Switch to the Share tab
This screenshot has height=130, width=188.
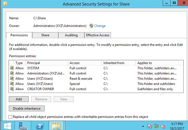pos(45,35)
